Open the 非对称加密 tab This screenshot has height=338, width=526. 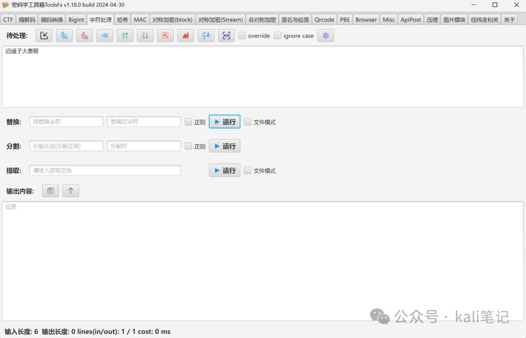(262, 20)
